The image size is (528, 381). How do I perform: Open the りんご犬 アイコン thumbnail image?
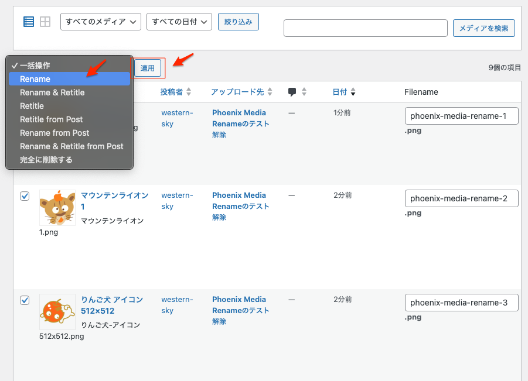click(57, 312)
